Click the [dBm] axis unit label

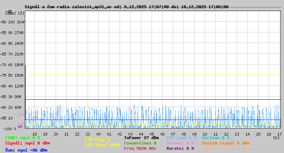point(10,13)
